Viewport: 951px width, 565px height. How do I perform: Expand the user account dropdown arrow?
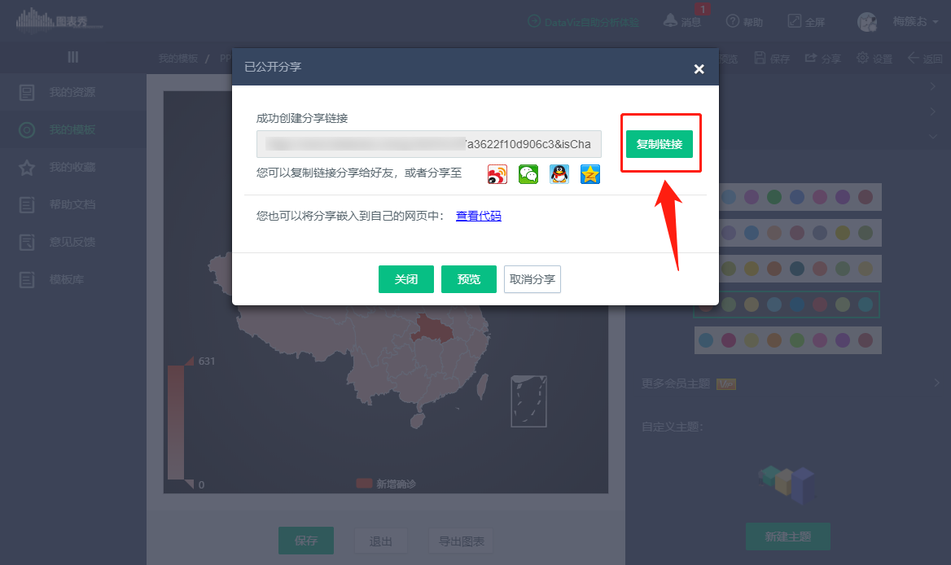pos(936,22)
